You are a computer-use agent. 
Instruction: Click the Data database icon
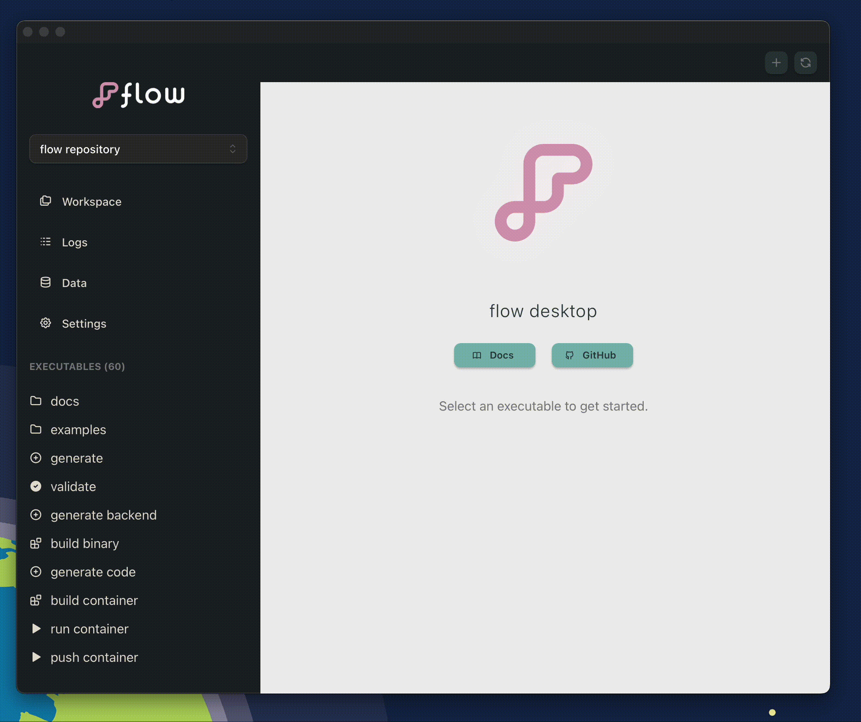click(x=46, y=283)
